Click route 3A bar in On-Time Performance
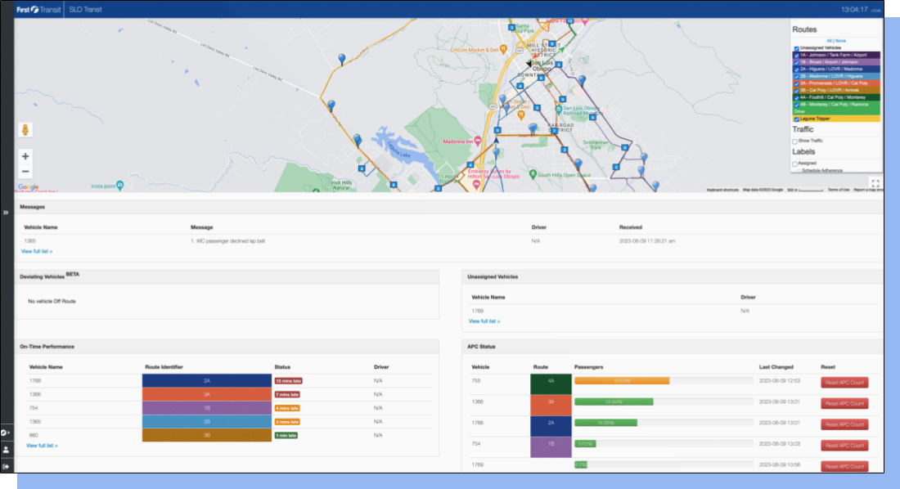900x489 pixels. 207,394
